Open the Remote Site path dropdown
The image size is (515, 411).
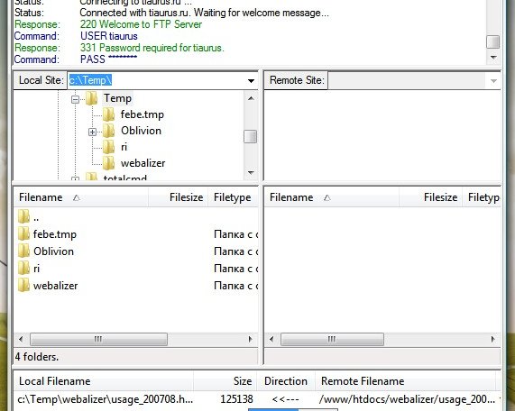(493, 81)
